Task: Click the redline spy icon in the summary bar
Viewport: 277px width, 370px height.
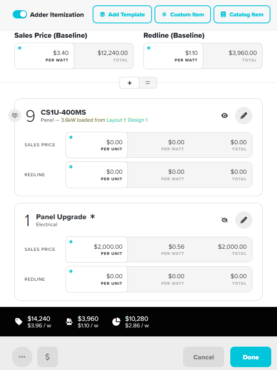Action: (x=69, y=321)
